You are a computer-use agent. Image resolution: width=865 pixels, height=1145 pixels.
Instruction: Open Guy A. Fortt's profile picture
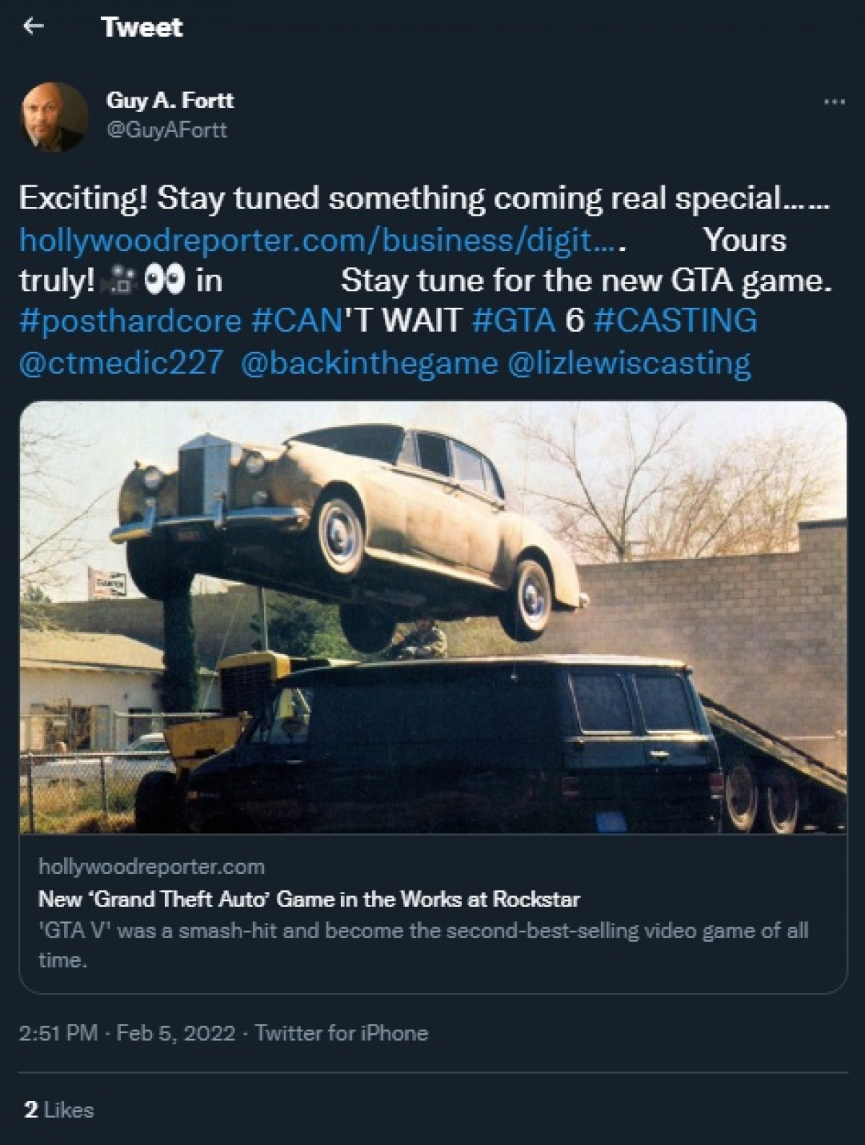pyautogui.click(x=54, y=118)
